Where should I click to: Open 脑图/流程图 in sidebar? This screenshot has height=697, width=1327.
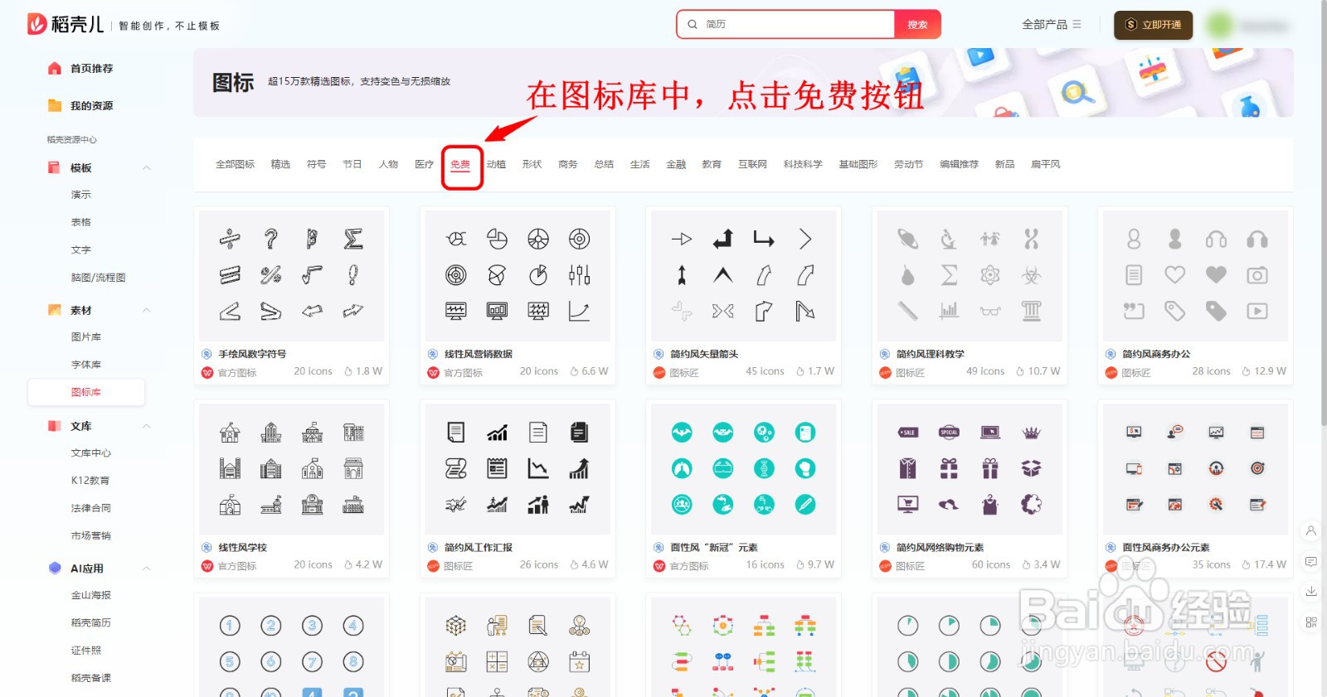click(98, 278)
